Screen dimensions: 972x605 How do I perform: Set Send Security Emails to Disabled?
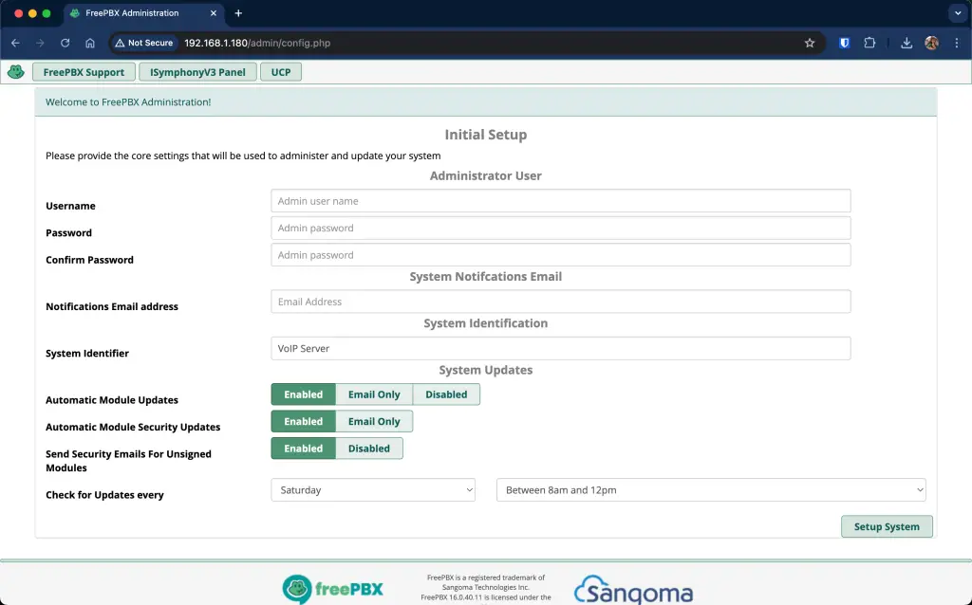369,448
